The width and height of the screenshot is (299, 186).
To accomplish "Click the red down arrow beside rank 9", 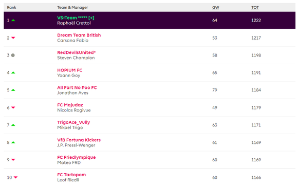I will (x=13, y=160).
